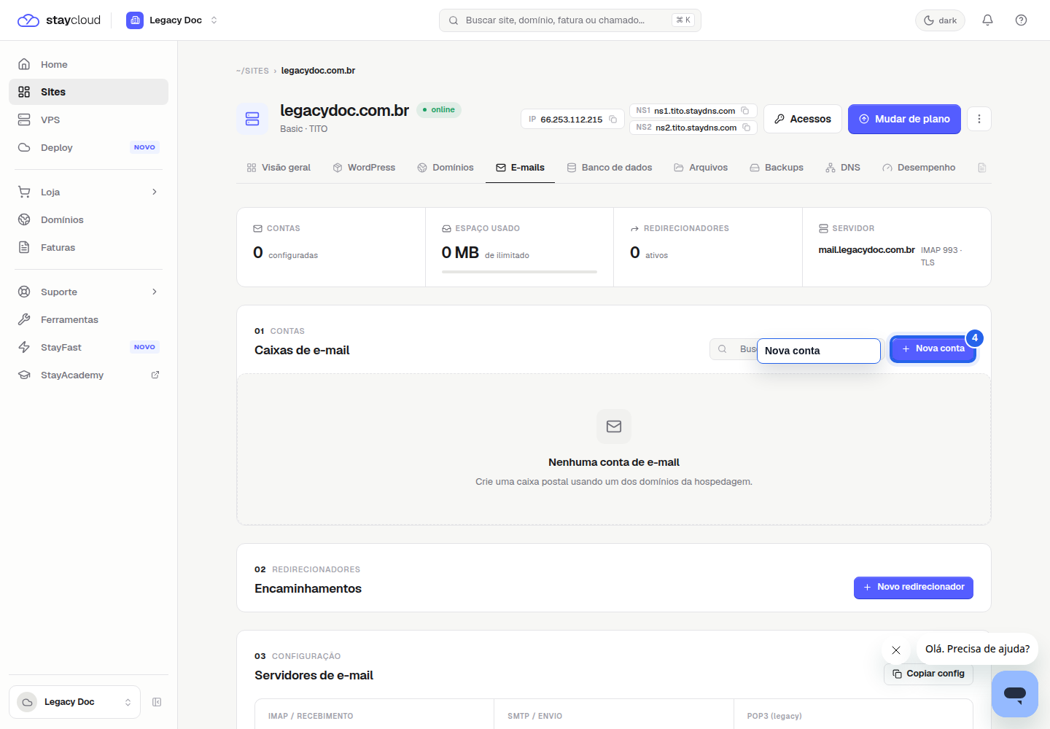Screen dimensions: 1050x729
Task: Expand the Loja submenu chevron
Action: pos(155,192)
